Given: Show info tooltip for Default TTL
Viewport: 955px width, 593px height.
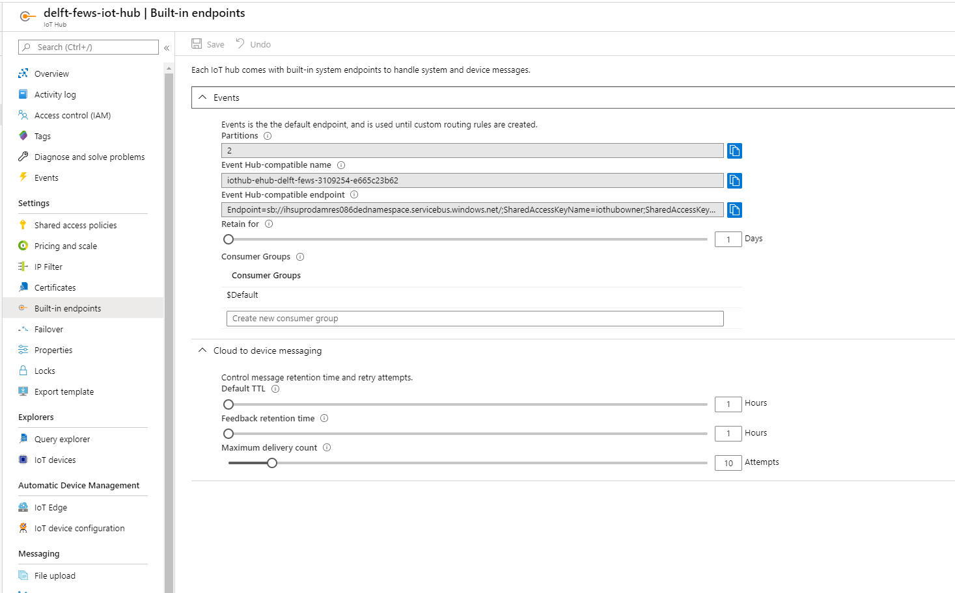Looking at the screenshot, I should coord(275,389).
